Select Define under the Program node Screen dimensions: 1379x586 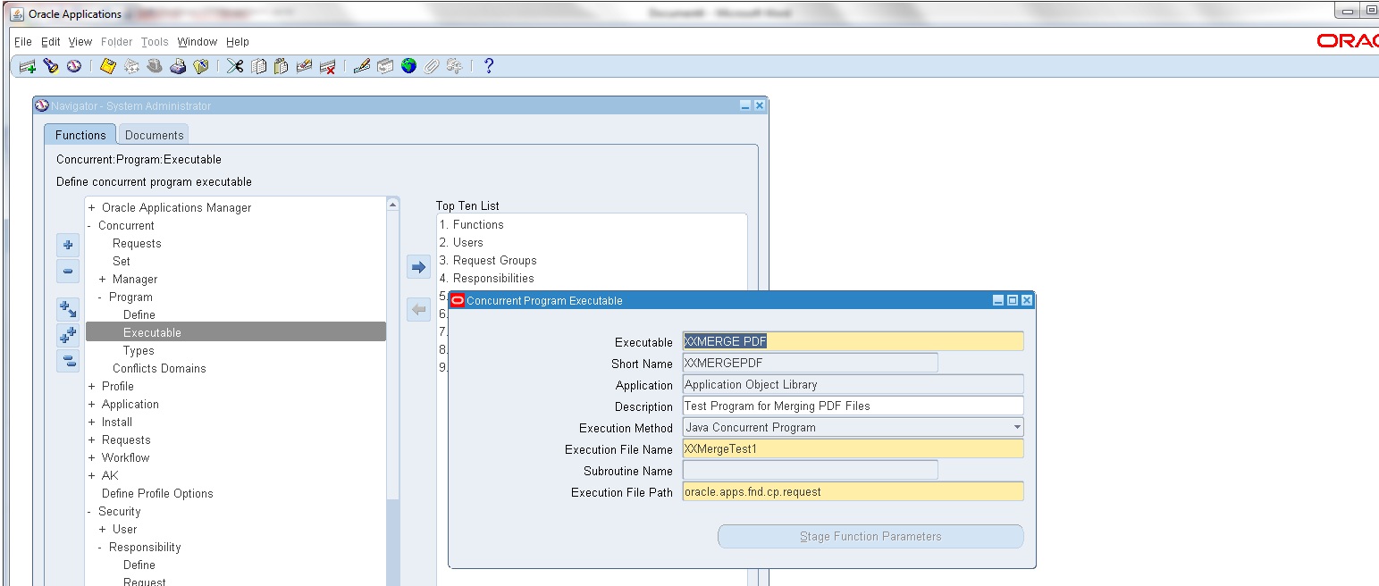coord(139,314)
